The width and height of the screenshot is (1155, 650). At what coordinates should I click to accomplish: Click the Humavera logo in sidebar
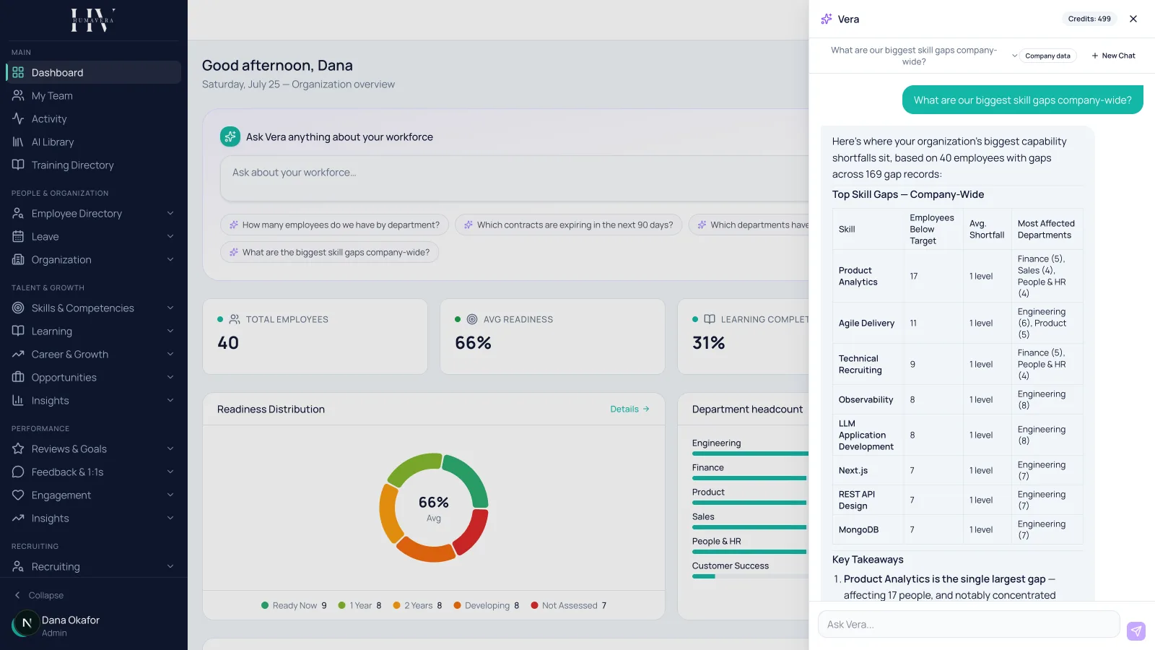pyautogui.click(x=93, y=19)
